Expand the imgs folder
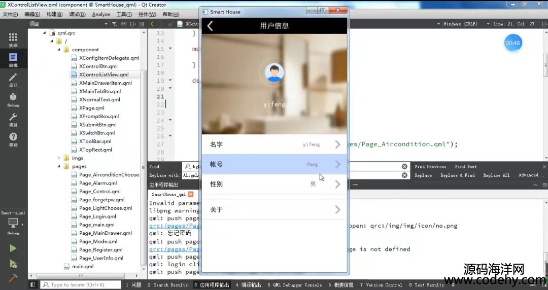The height and width of the screenshot is (290, 548). point(59,158)
